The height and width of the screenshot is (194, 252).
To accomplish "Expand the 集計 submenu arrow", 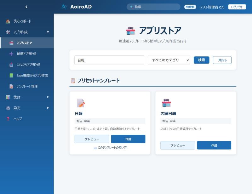I will pos(48,97).
